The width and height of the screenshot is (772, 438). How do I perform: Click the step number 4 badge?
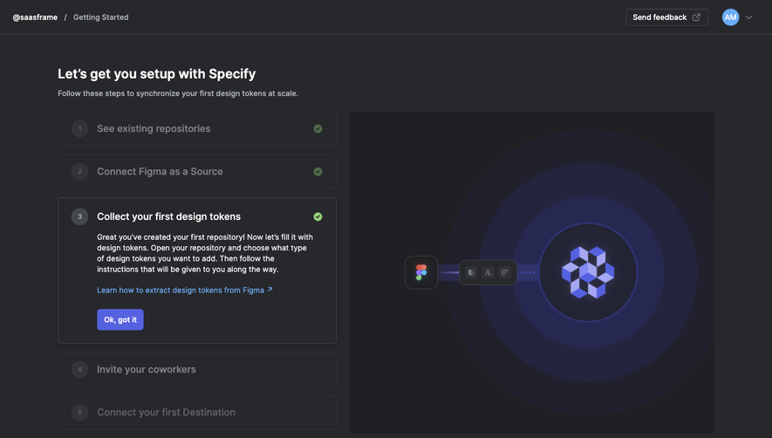pos(79,370)
